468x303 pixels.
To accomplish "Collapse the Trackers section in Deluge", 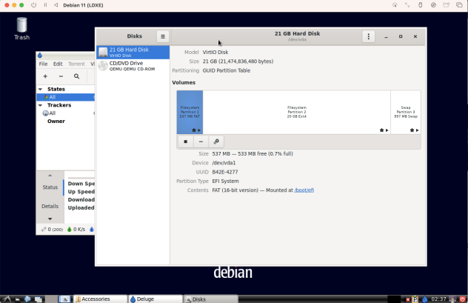I will click(x=41, y=105).
